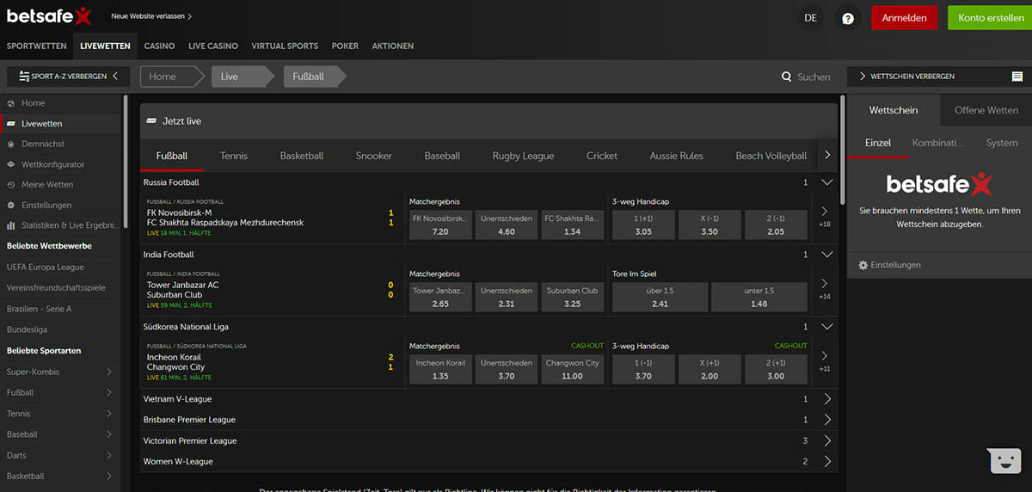Click the Wettkonfigurator sidebar icon
Image resolution: width=1032 pixels, height=492 pixels.
click(x=11, y=164)
